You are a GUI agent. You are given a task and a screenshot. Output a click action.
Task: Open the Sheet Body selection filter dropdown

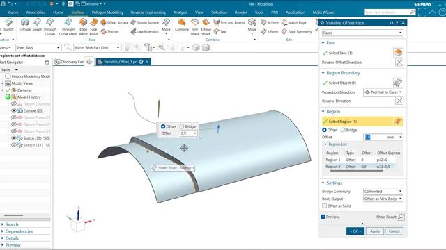pyautogui.click(x=38, y=47)
